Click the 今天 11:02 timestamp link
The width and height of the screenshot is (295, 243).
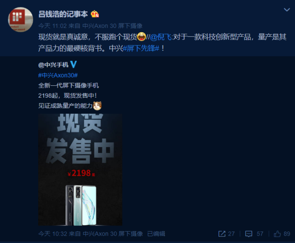click(52, 26)
